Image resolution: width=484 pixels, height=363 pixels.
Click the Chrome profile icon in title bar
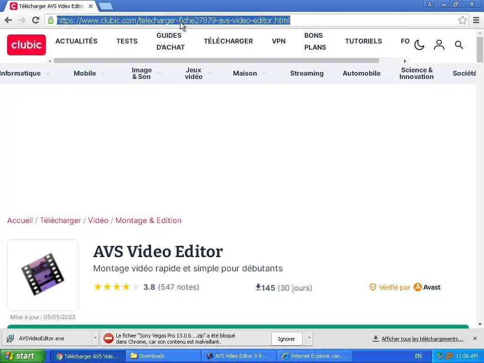coord(429,4)
